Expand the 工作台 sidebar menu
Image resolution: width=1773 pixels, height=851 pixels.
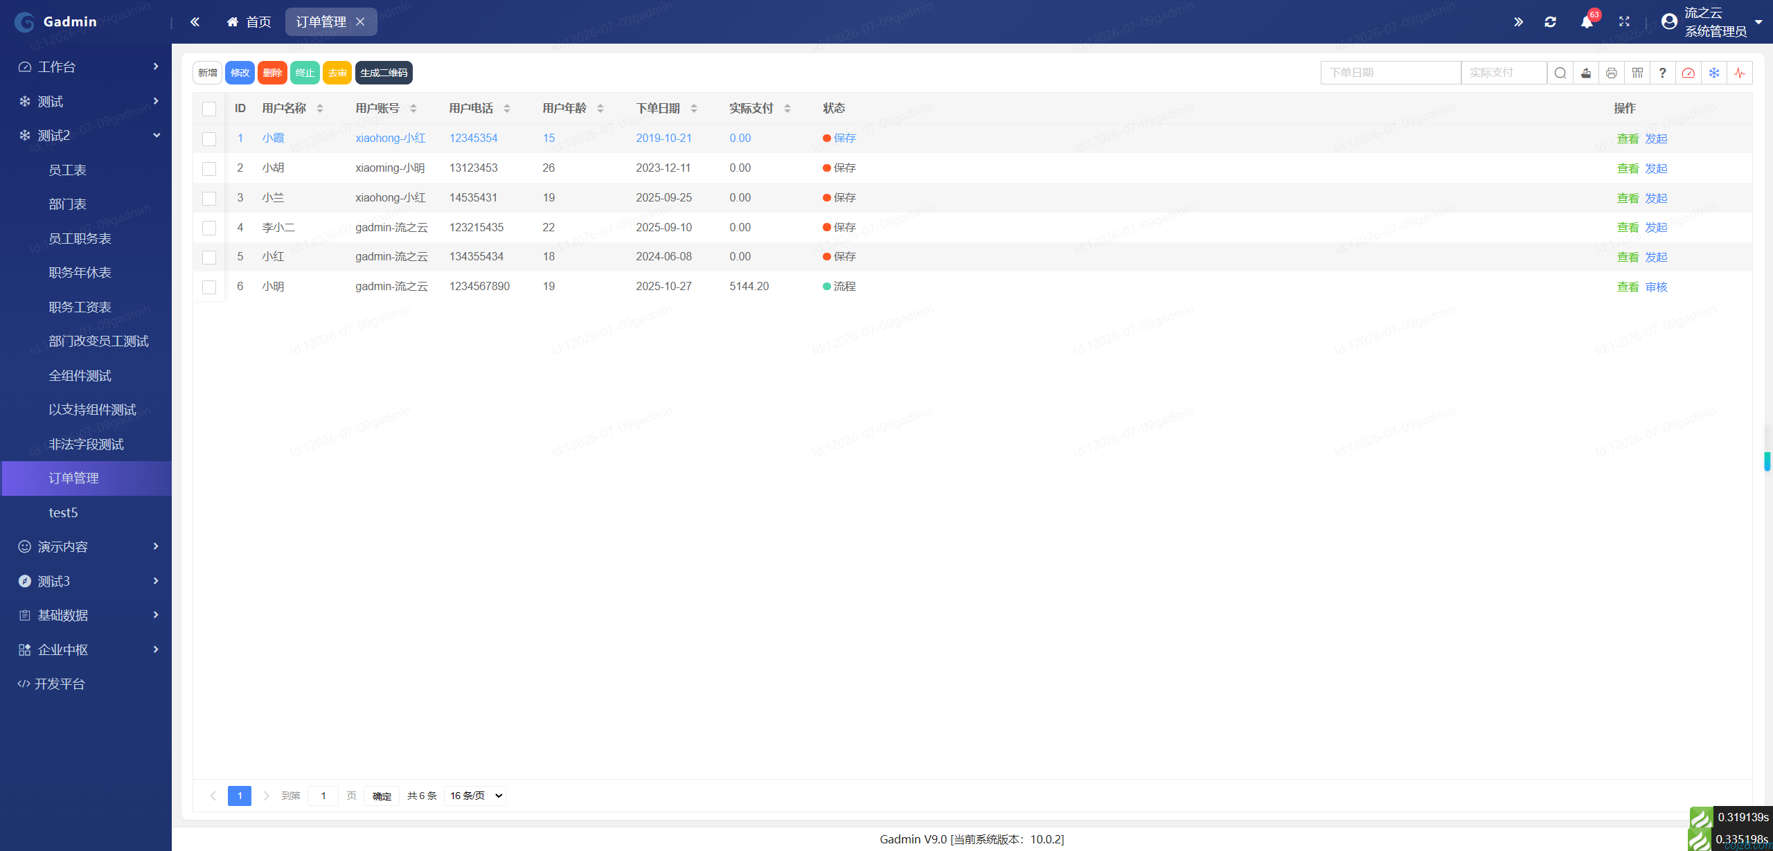[x=86, y=66]
